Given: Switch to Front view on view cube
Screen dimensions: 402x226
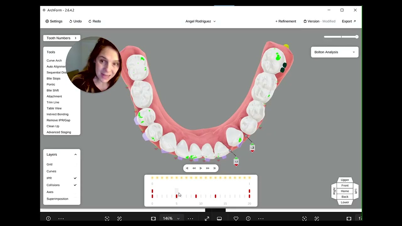Looking at the screenshot, I should pyautogui.click(x=345, y=186).
